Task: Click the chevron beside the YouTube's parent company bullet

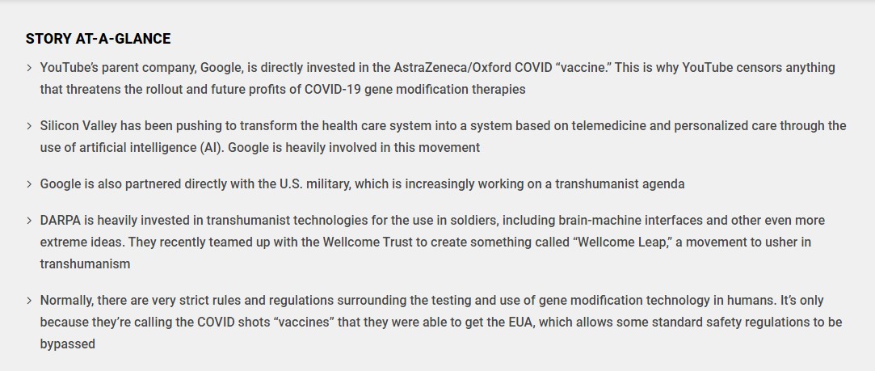Action: click(x=29, y=68)
